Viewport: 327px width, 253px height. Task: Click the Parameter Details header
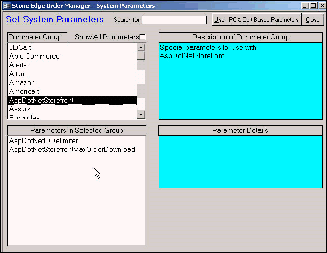pyautogui.click(x=240, y=130)
